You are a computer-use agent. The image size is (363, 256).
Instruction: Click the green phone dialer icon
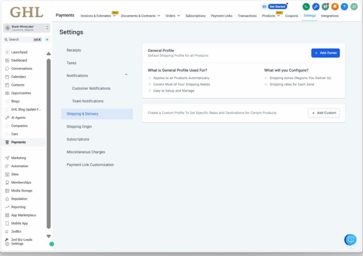point(306,7)
